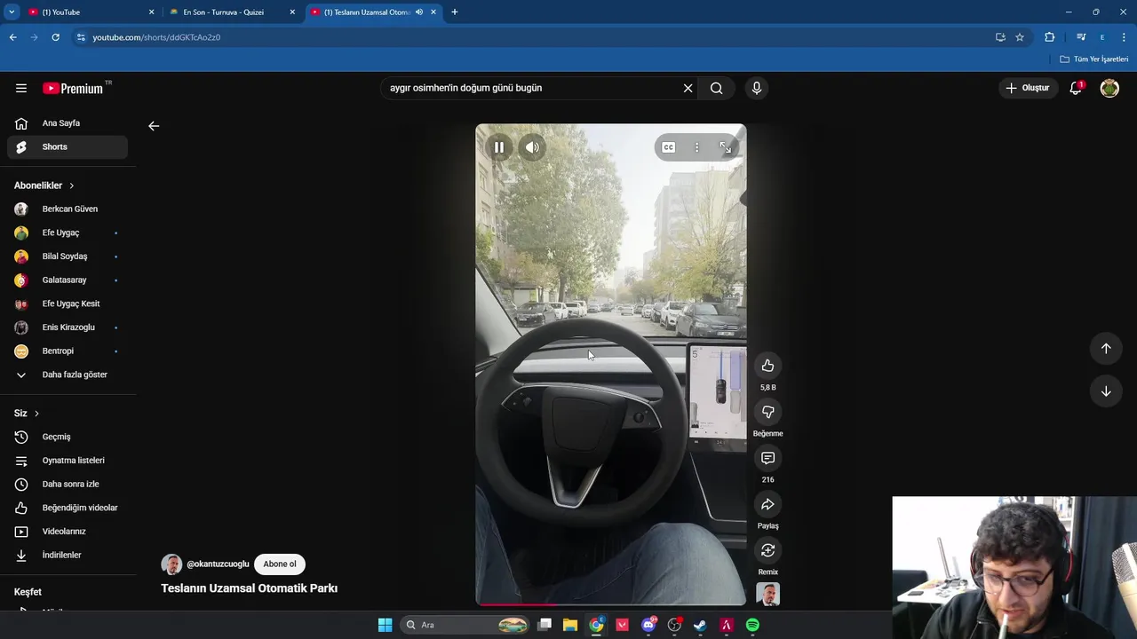Open Oynatma listeleri playlists
This screenshot has height=639, width=1137.
click(x=68, y=461)
